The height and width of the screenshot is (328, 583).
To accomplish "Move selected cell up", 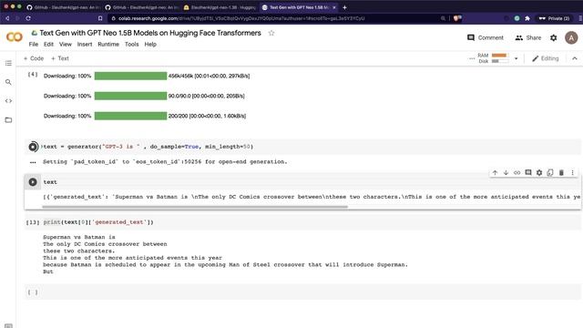I will [x=495, y=172].
